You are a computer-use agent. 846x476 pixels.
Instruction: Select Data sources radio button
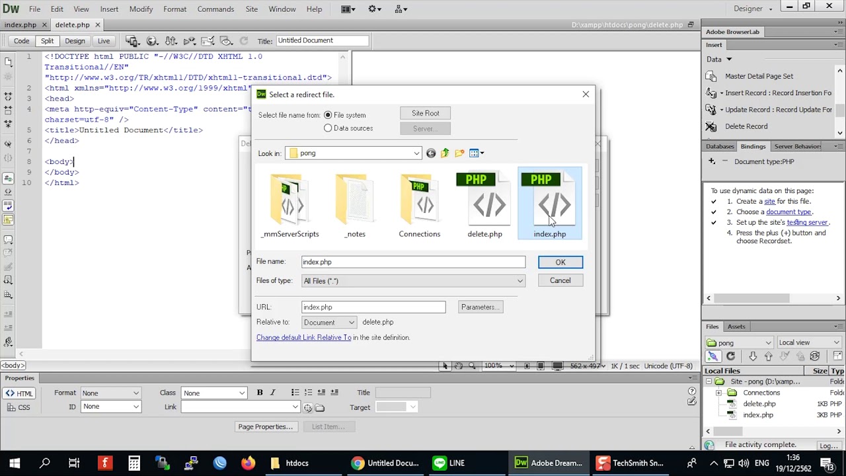pyautogui.click(x=328, y=128)
